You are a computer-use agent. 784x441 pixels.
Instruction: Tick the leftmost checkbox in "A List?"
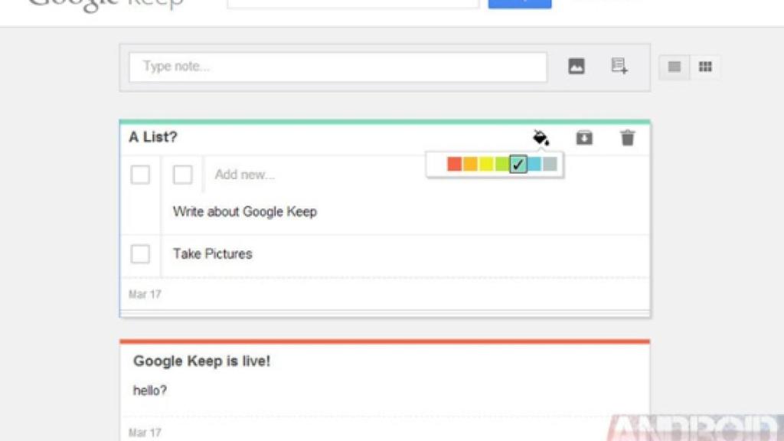[x=140, y=175]
